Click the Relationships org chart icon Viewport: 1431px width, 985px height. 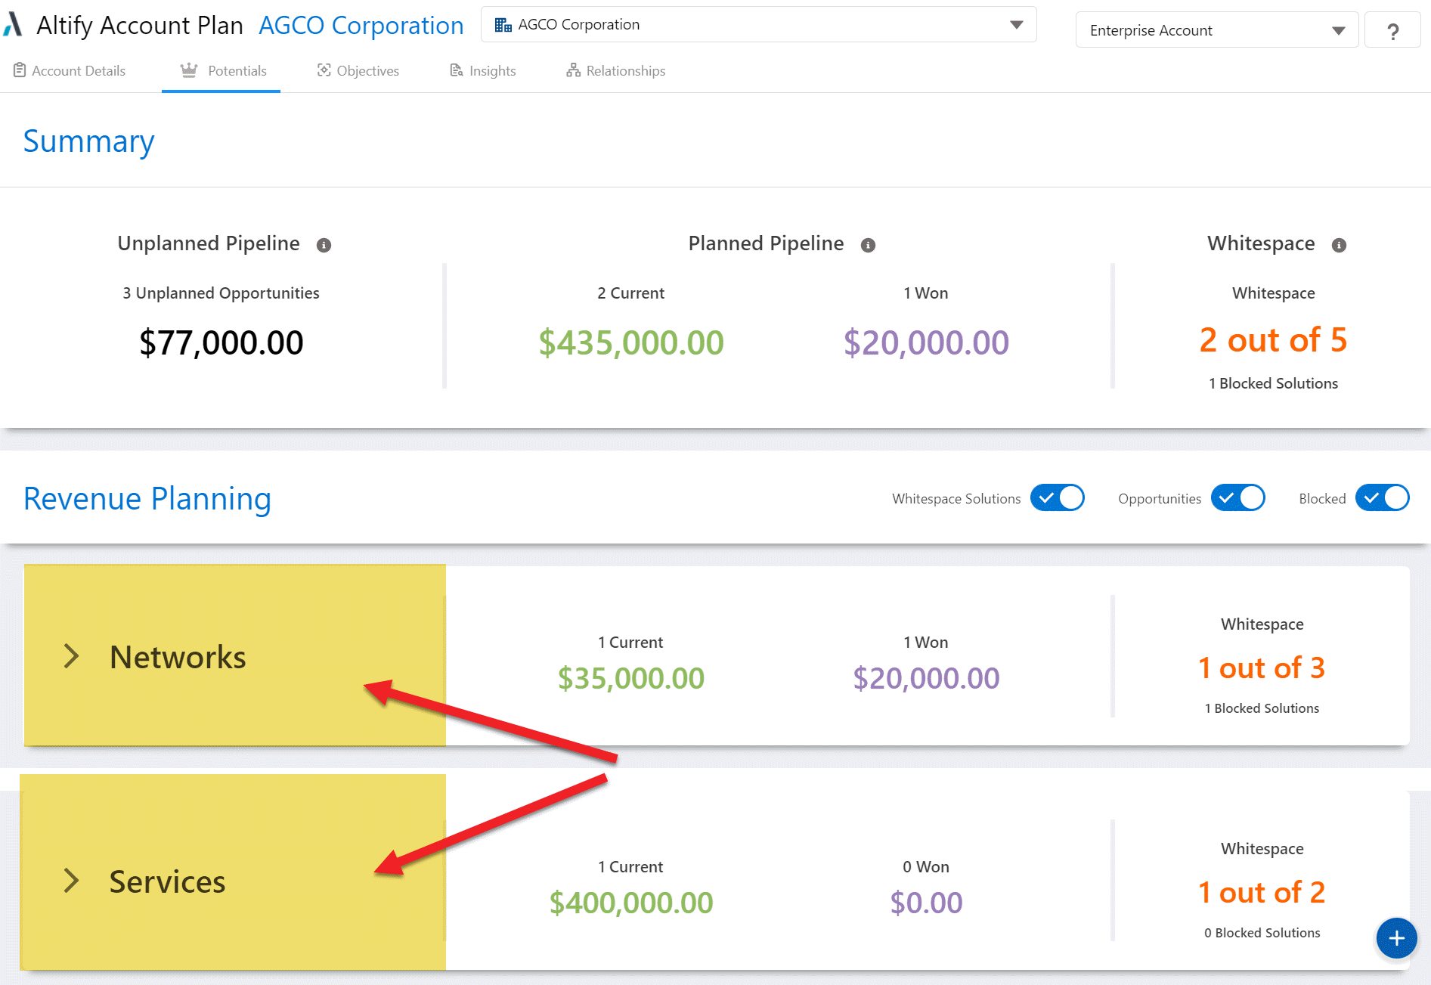click(574, 70)
